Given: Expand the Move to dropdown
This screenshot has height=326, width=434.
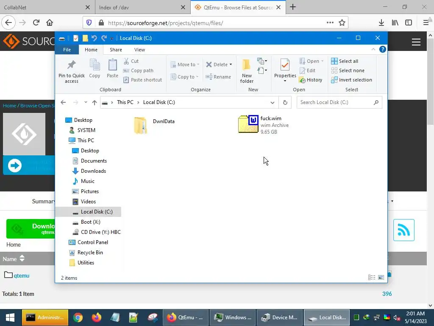Looking at the screenshot, I should [198, 65].
